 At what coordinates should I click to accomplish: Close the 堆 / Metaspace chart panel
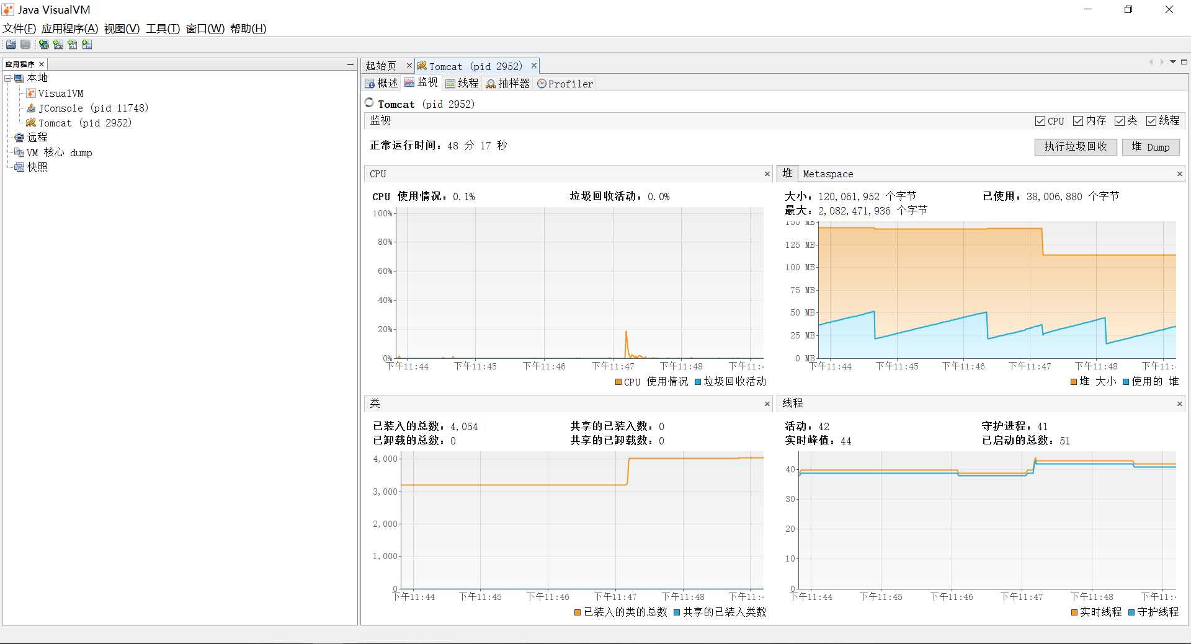tap(1179, 174)
